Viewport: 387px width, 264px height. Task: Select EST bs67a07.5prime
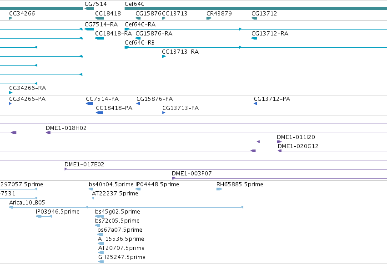(x=120, y=230)
